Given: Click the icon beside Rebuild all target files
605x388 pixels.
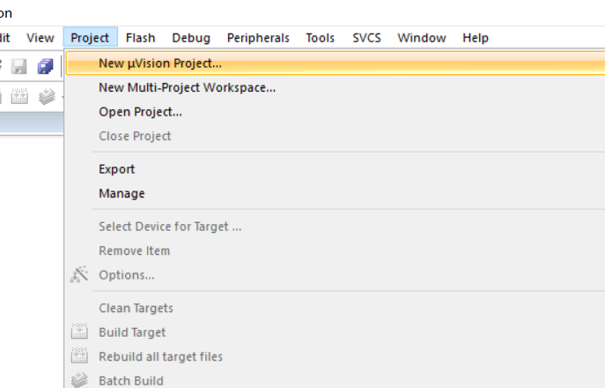Looking at the screenshot, I should (79, 355).
